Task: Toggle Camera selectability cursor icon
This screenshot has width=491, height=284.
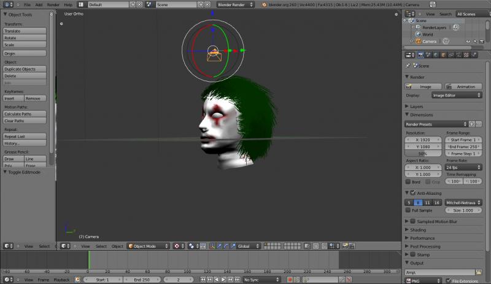Action: coord(475,41)
